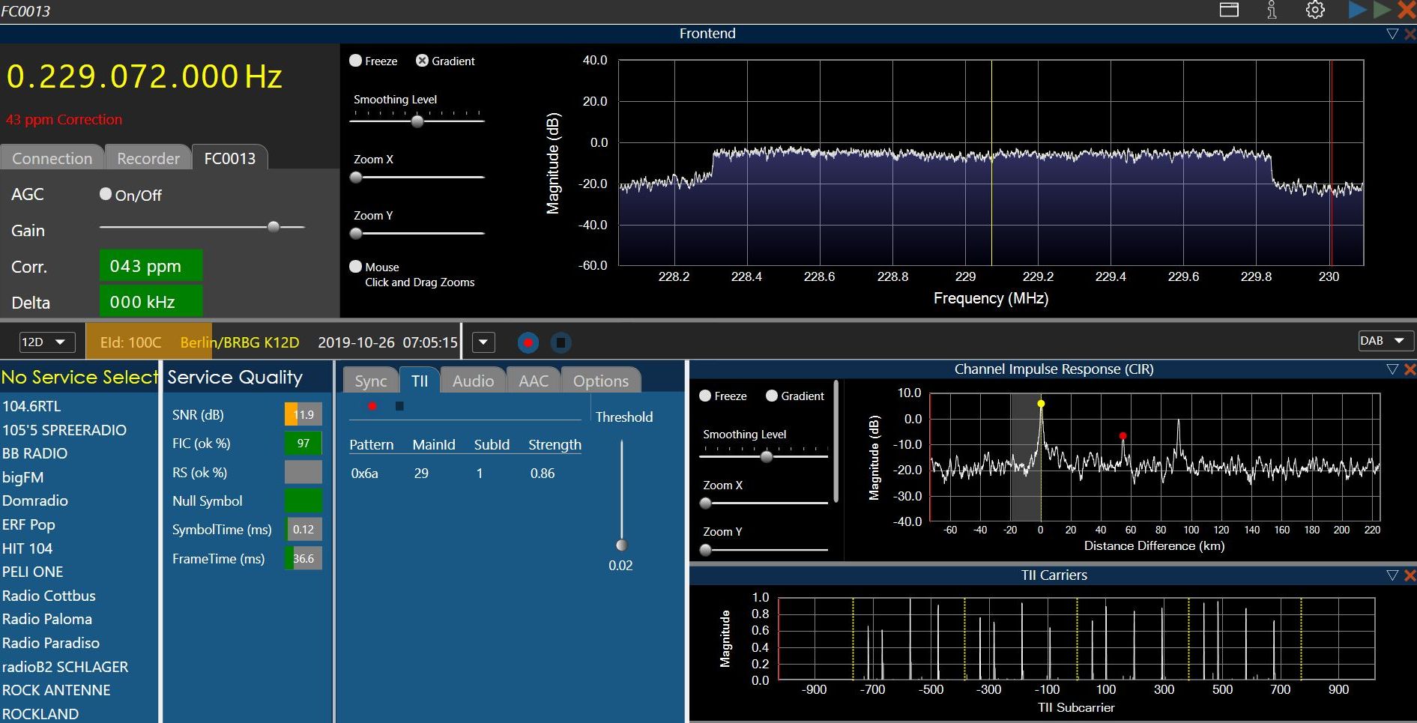The height and width of the screenshot is (723, 1417).
Task: Open the 12D channel dropdown
Action: [46, 342]
